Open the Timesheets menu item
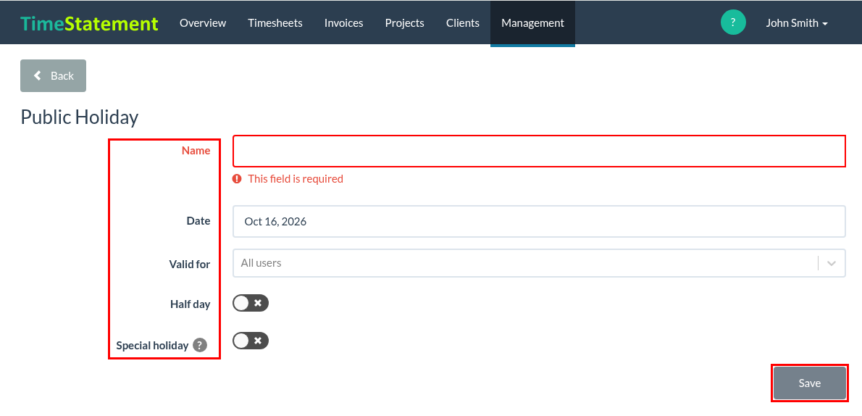Screen dimensions: 862x416 tap(275, 23)
